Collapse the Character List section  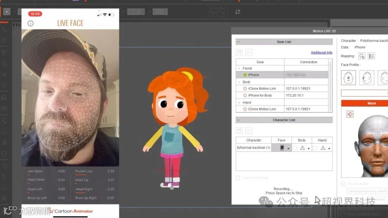click(x=239, y=120)
